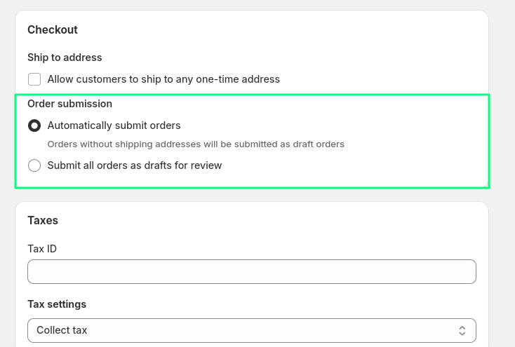Select the Automatically submit orders radio button
Screen dimensions: 515x347
pyautogui.click(x=34, y=126)
